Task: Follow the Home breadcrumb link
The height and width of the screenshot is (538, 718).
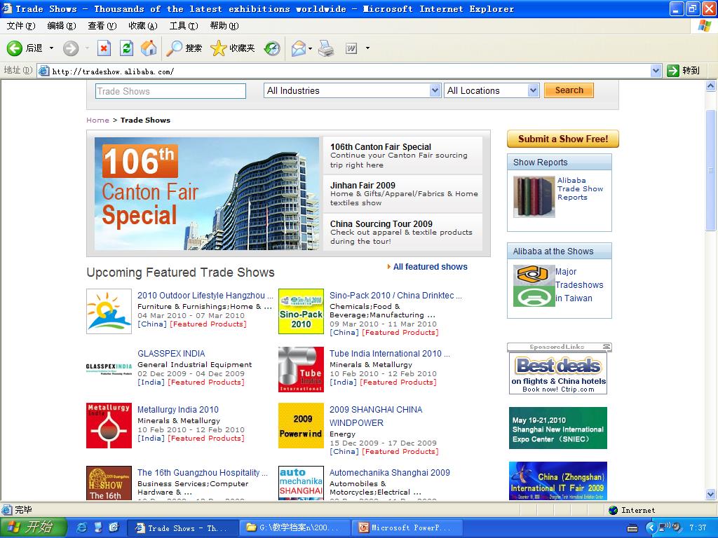Action: pos(98,120)
